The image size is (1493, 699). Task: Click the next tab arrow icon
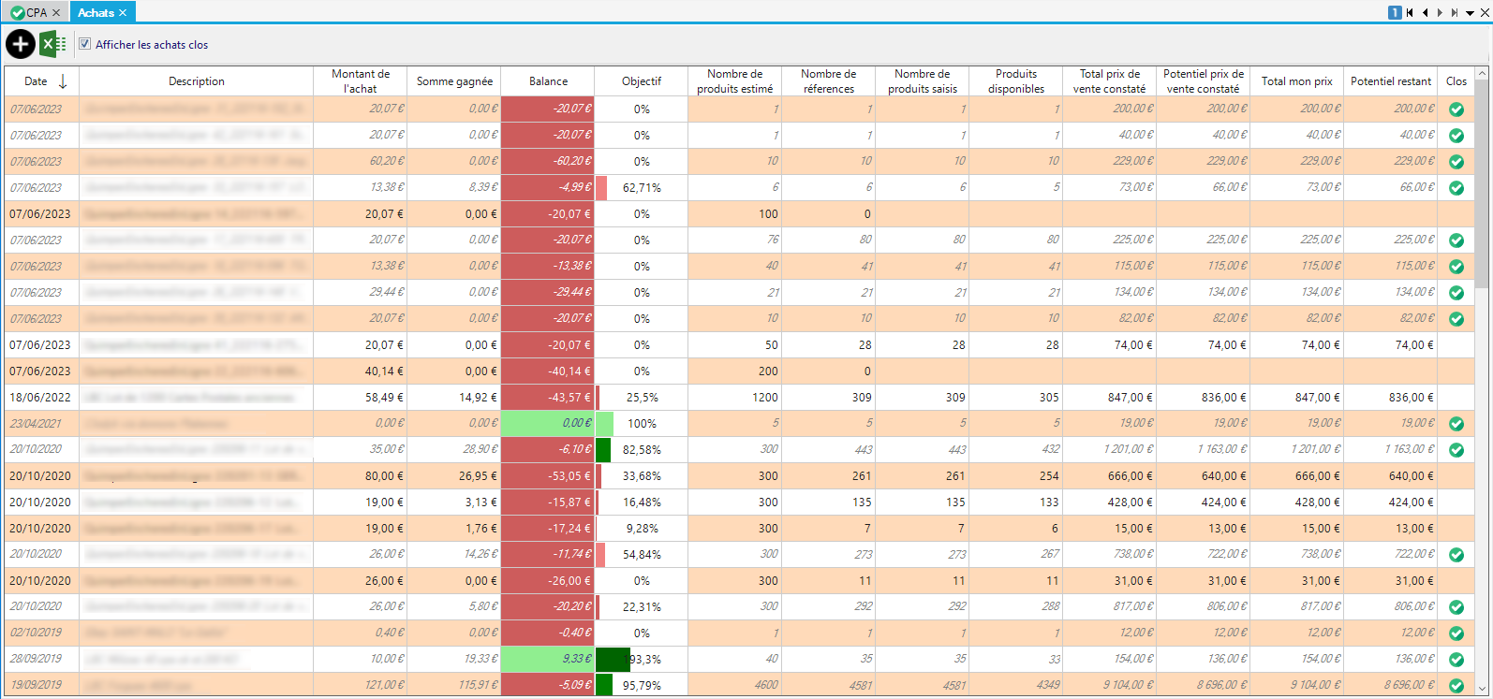point(1440,12)
